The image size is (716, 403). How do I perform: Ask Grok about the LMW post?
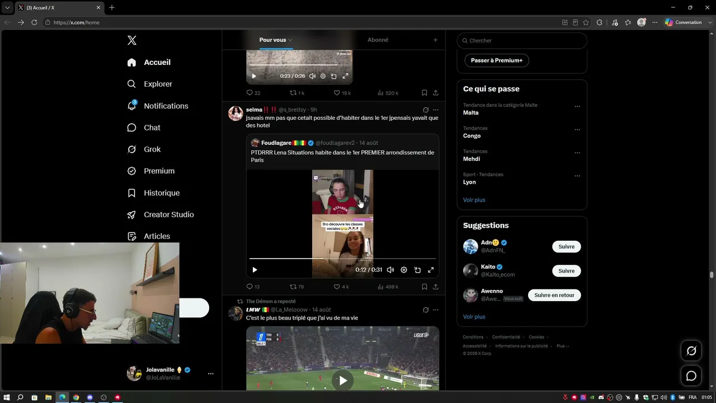(426, 310)
